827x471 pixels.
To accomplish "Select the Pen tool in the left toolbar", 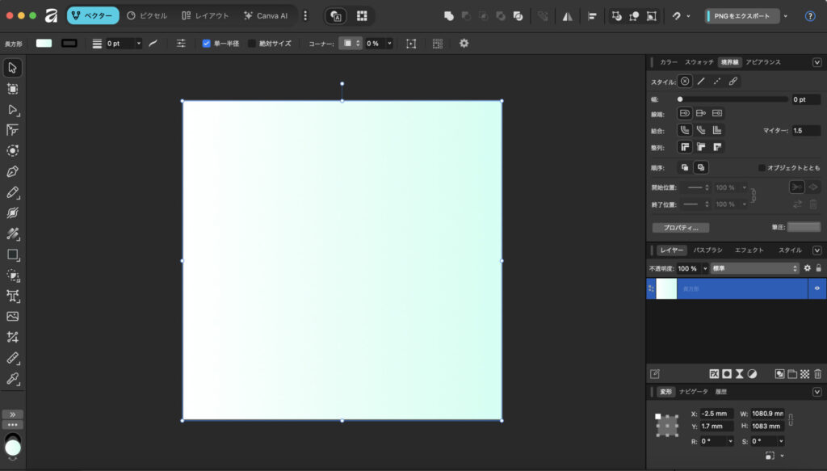I will click(13, 171).
